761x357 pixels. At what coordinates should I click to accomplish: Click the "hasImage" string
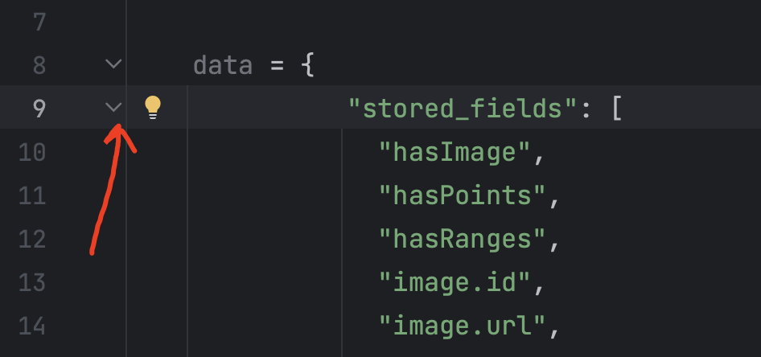tap(455, 151)
